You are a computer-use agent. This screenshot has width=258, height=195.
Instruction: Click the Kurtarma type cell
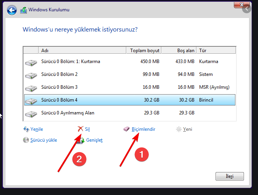(209, 61)
